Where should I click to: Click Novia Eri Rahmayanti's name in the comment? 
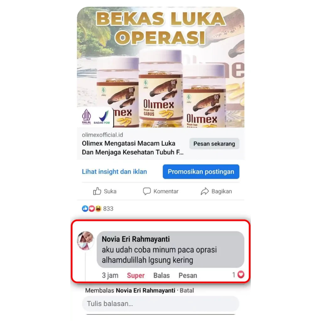[136, 239]
